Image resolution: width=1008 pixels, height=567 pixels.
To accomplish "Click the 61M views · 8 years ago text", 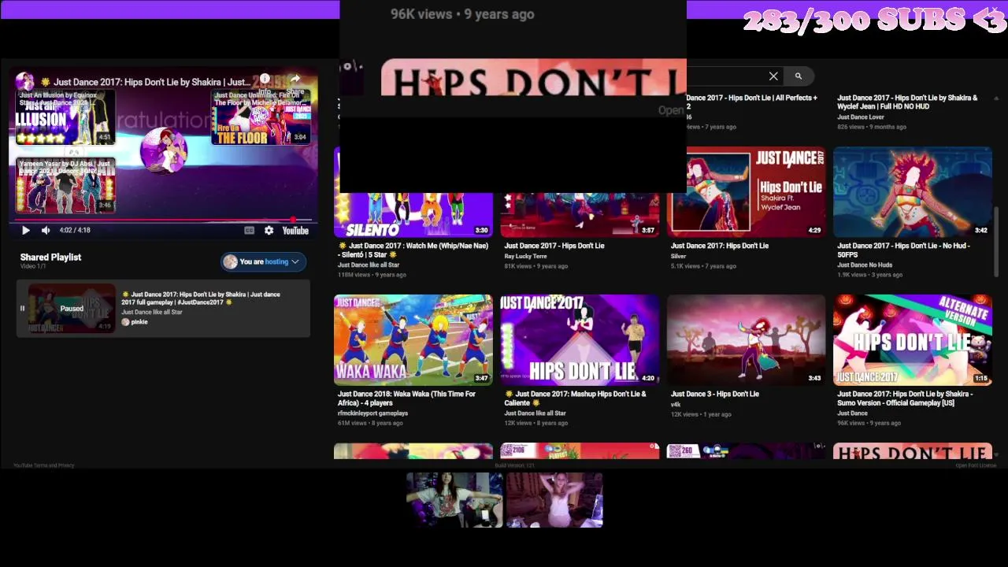I will [370, 423].
